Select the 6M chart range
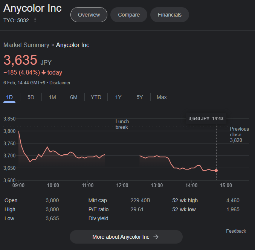Image resolution: width=255 pixels, height=250 pixels. pyautogui.click(x=74, y=97)
